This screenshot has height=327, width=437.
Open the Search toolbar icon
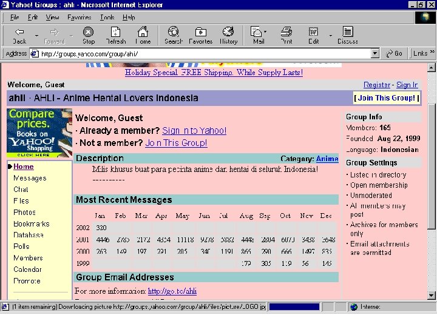[x=174, y=35]
